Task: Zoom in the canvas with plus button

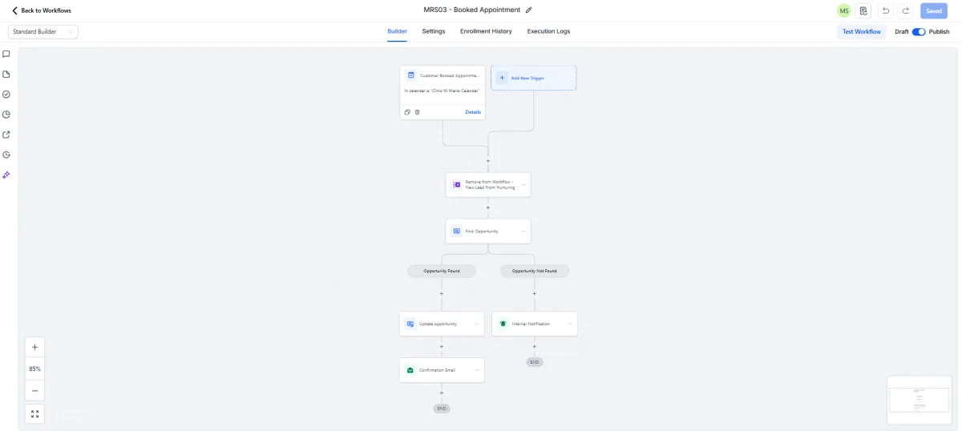Action: [34, 348]
